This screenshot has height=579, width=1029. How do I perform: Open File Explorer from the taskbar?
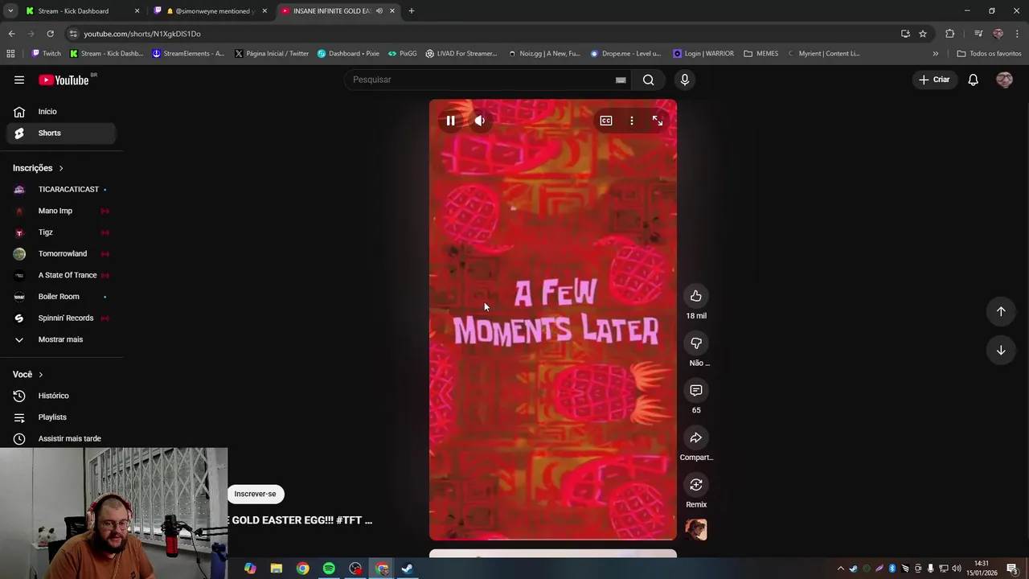coord(276,569)
